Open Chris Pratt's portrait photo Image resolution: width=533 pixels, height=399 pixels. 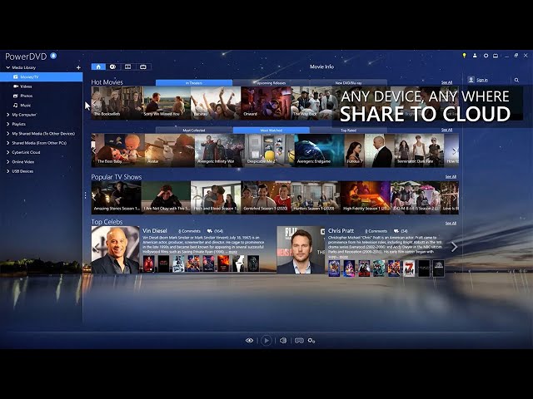[x=301, y=249]
